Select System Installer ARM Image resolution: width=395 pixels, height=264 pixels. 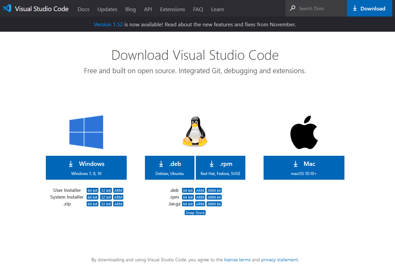point(118,197)
